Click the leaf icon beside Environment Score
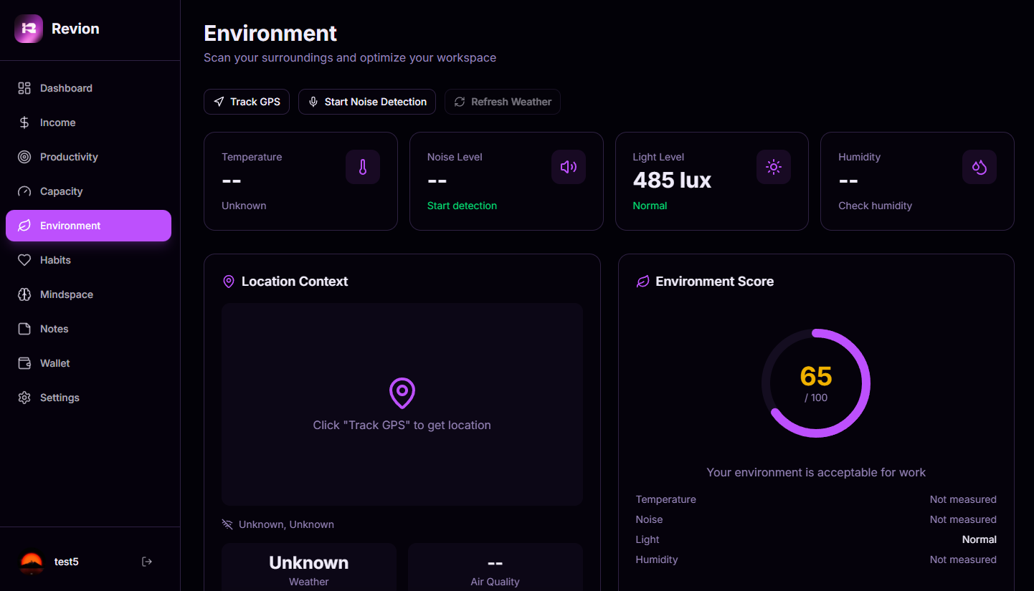Screen dimensions: 1034x591 click(x=642, y=281)
